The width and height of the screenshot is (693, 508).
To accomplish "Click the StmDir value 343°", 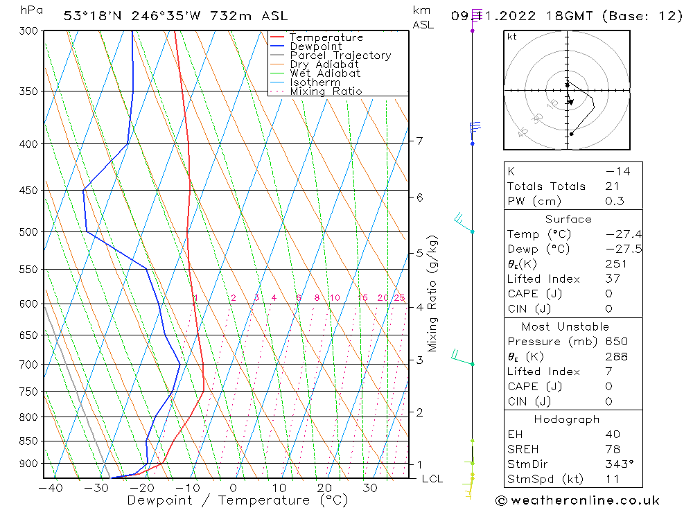I will [x=620, y=464].
